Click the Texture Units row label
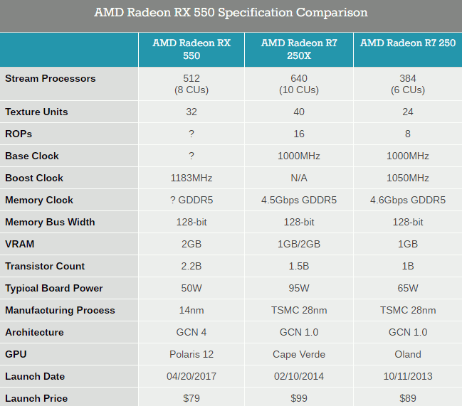 [x=36, y=112]
